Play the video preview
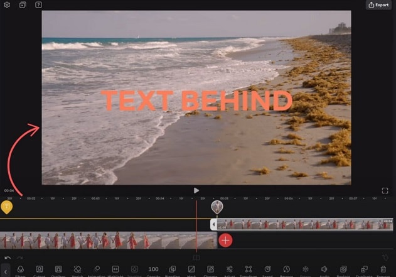396x277 pixels. click(196, 190)
